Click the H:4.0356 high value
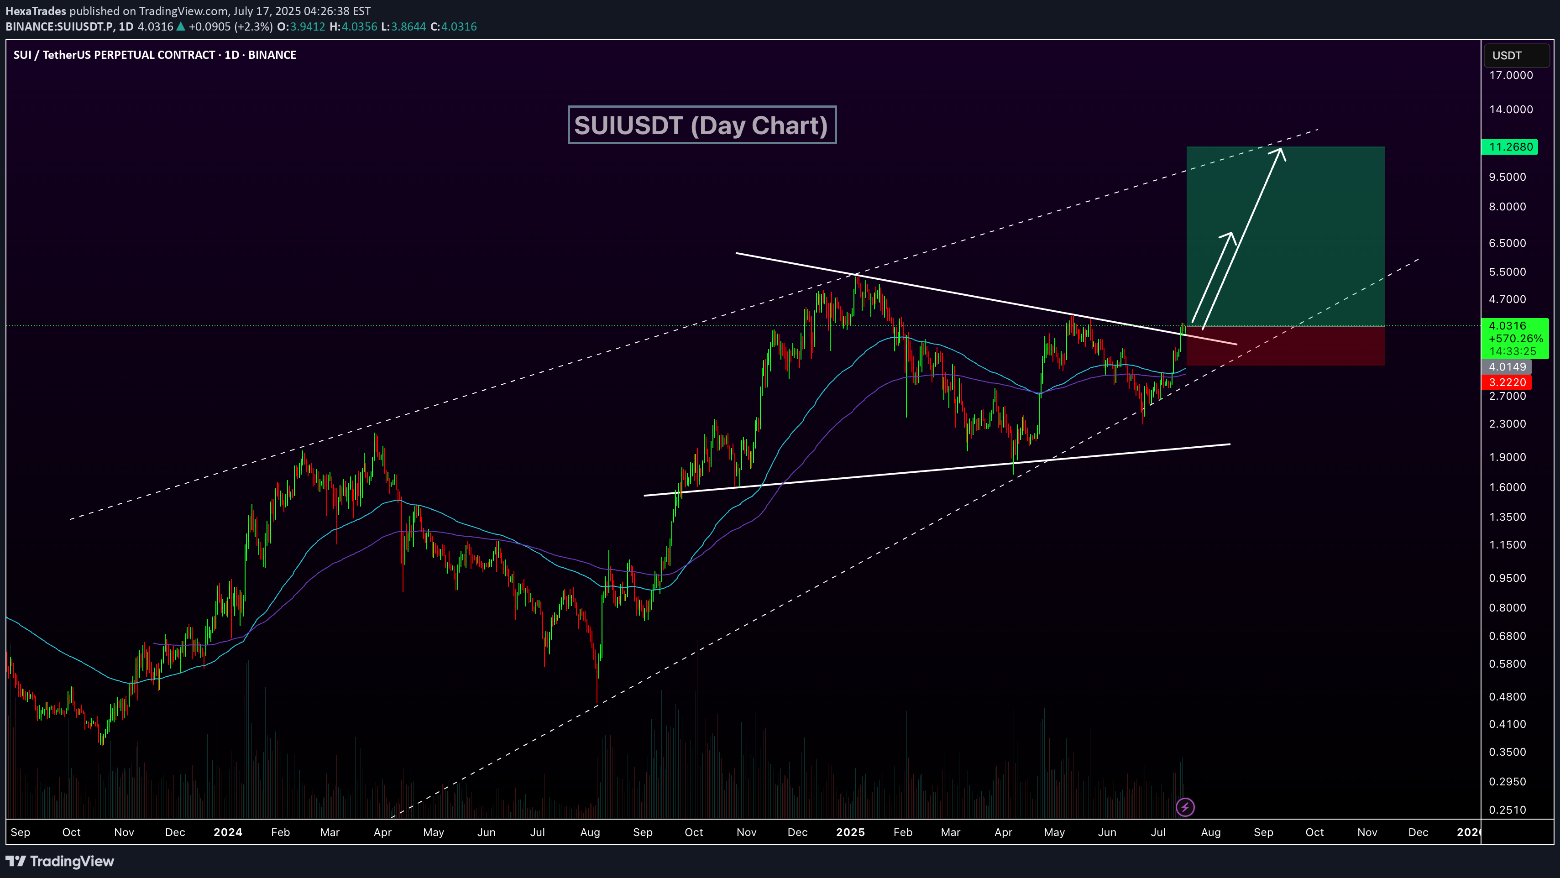Screen dimensions: 1560x878 (x=353, y=26)
